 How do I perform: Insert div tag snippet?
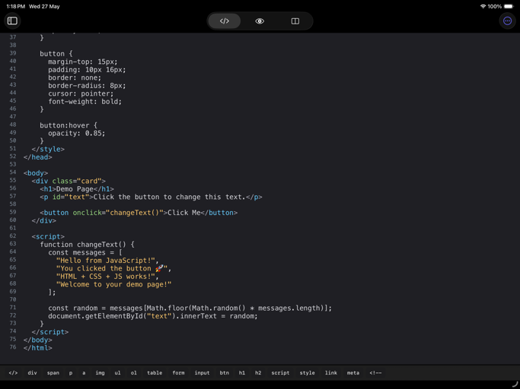pyautogui.click(x=32, y=373)
